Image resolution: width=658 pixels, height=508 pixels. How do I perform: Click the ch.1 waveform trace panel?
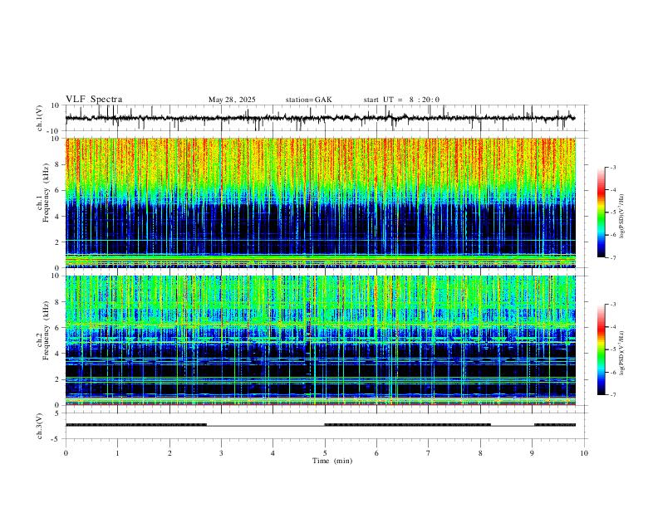coord(325,118)
